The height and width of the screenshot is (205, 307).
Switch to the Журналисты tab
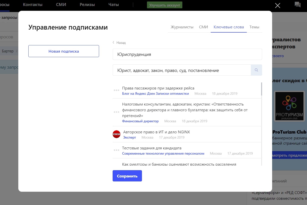182,27
